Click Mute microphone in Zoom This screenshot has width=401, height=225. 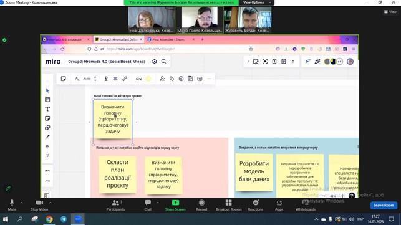click(x=12, y=205)
